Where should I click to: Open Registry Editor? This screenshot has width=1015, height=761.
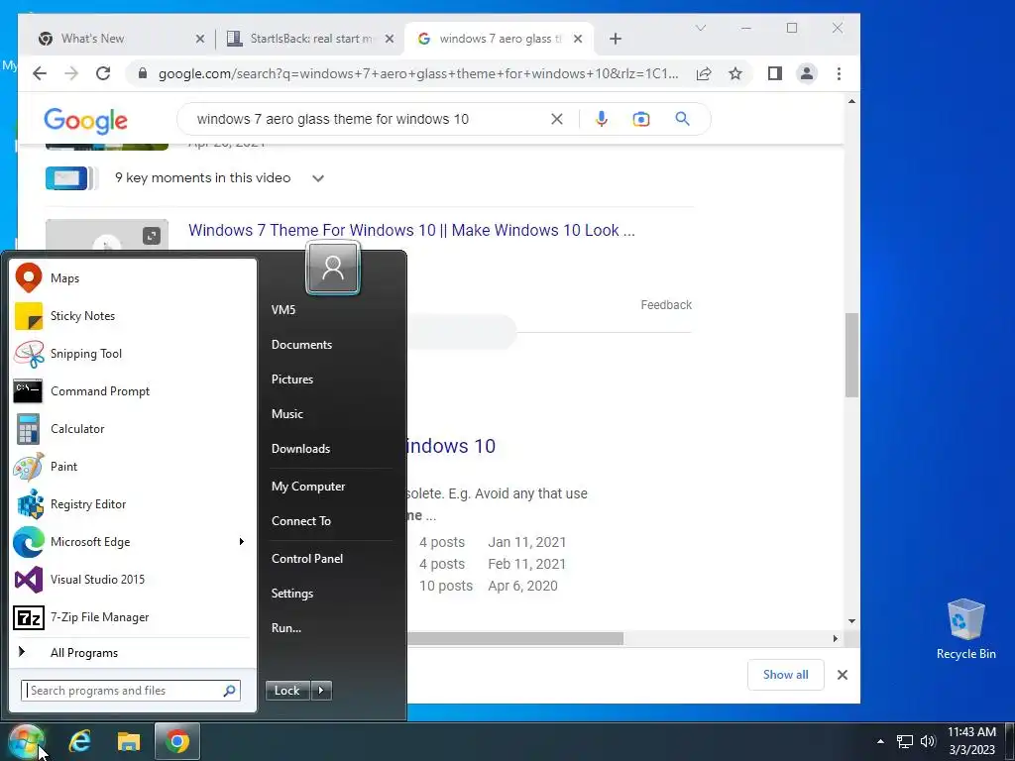click(132, 504)
